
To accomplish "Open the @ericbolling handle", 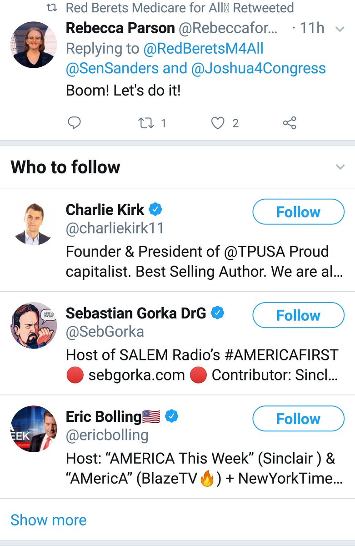I will click(107, 435).
